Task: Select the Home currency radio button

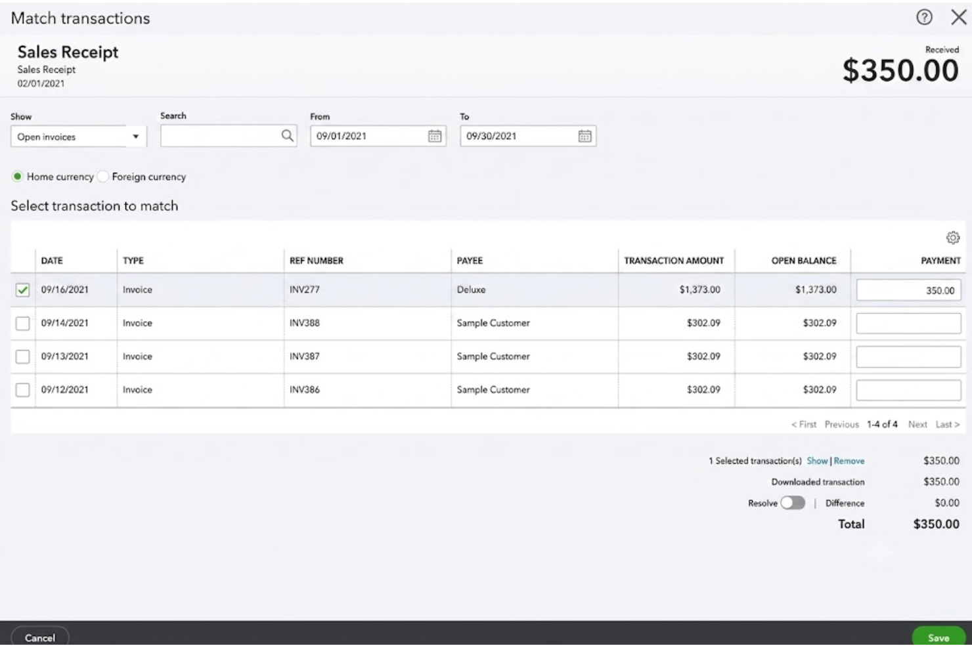Action: coord(17,177)
